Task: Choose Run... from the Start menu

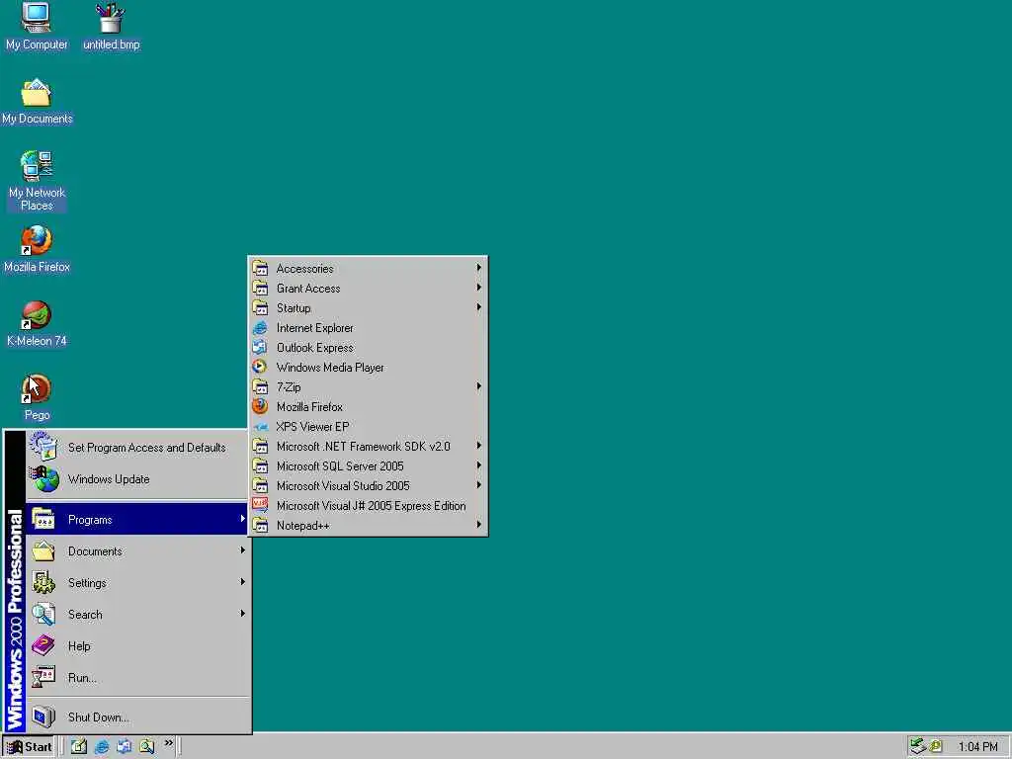Action: 136,678
